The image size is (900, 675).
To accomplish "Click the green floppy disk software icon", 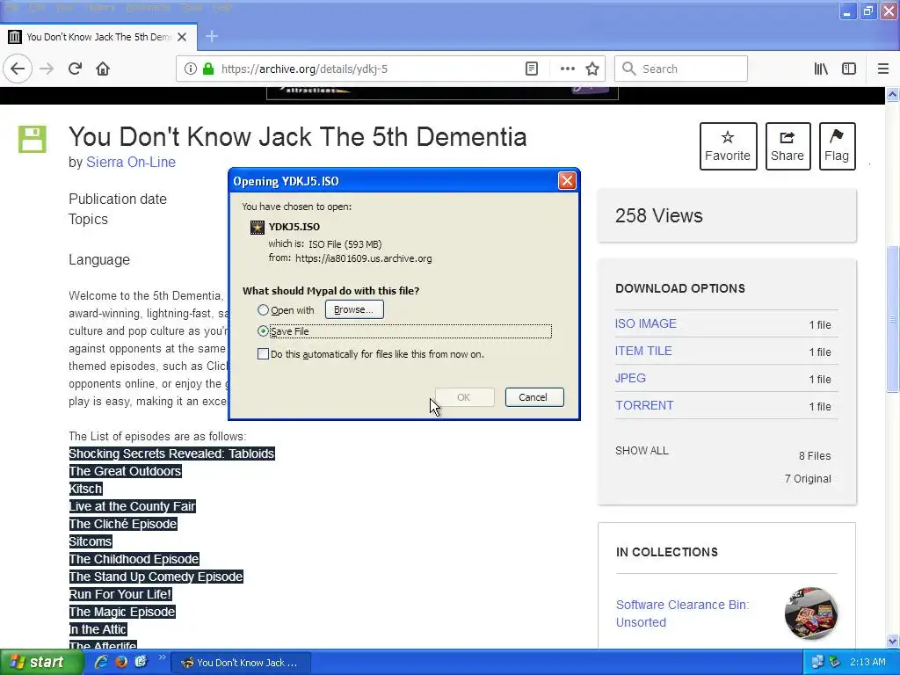I will pyautogui.click(x=33, y=139).
